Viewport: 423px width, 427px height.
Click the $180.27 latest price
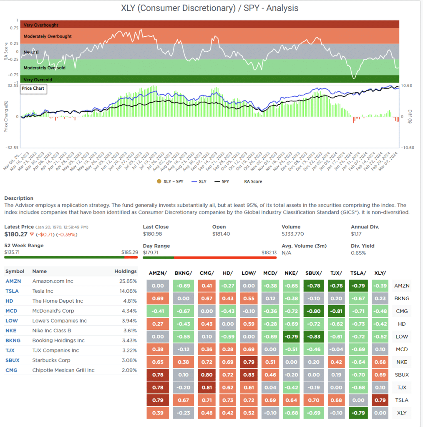pos(16,234)
